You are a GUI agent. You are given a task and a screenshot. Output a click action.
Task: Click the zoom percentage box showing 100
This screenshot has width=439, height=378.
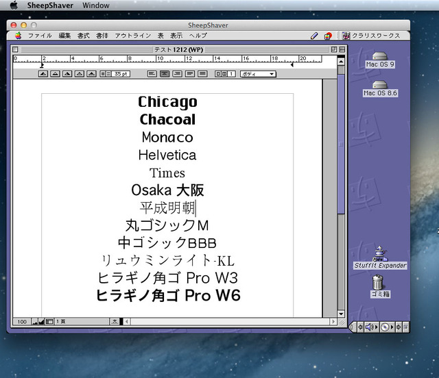click(22, 322)
